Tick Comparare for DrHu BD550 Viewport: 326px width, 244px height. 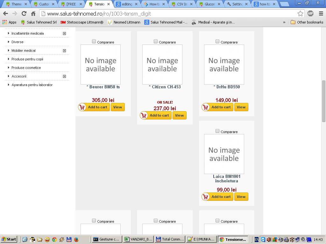[x=217, y=42]
